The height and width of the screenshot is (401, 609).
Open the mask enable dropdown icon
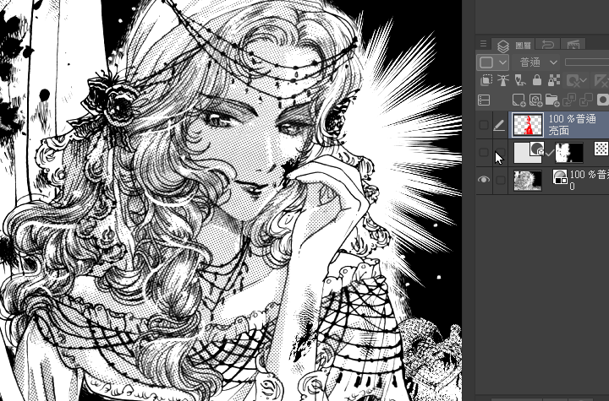576,81
